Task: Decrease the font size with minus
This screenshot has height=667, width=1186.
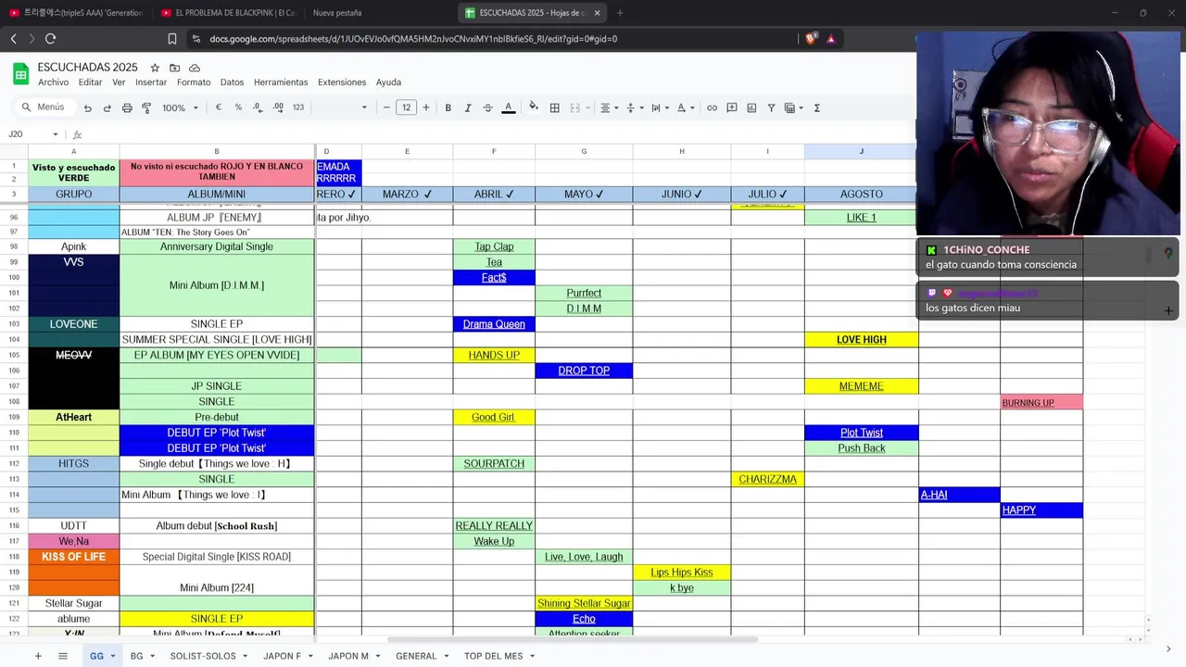Action: coord(386,107)
